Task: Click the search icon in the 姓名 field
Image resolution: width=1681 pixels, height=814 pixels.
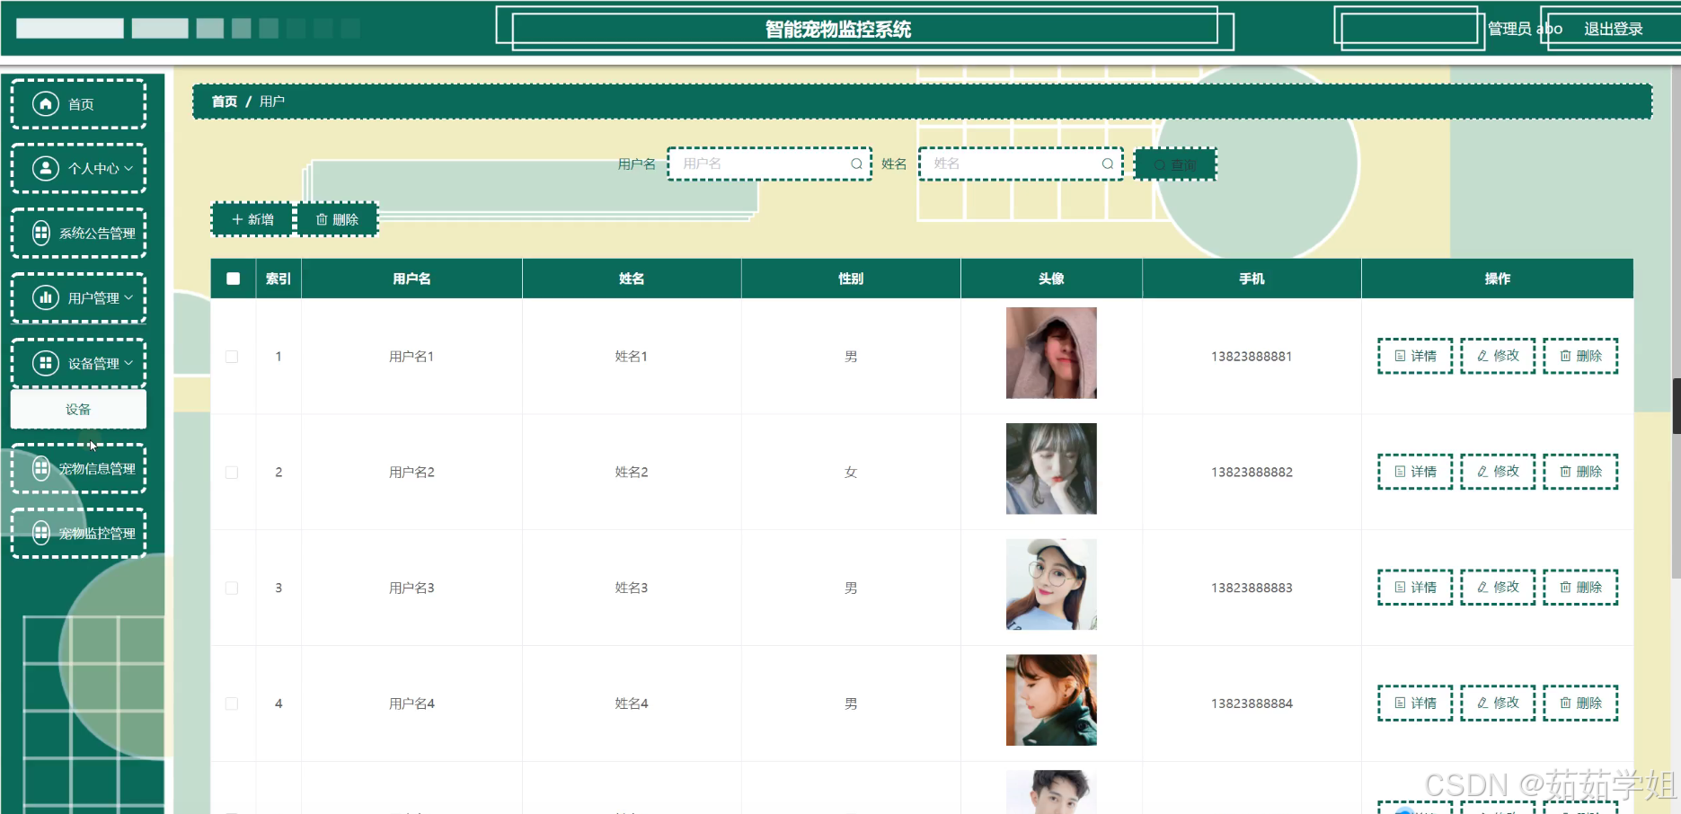Action: [x=1108, y=164]
